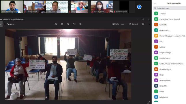Collapse the Participants panel chevron
The height and width of the screenshot is (104, 186).
(155, 3)
